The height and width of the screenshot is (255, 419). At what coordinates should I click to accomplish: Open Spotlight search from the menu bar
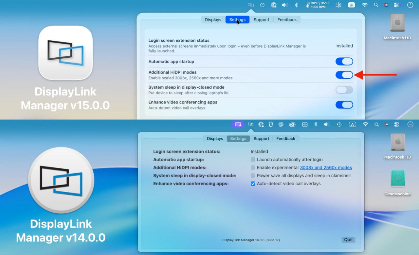pos(376,5)
